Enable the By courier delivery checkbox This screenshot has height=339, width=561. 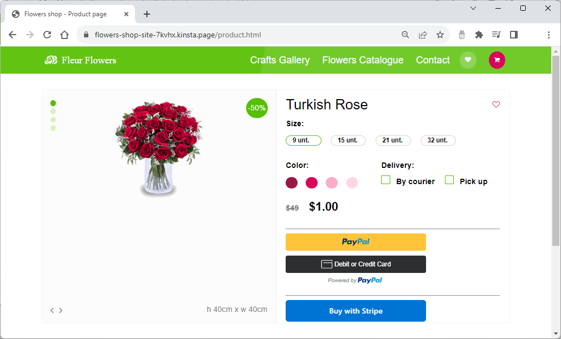click(x=385, y=179)
